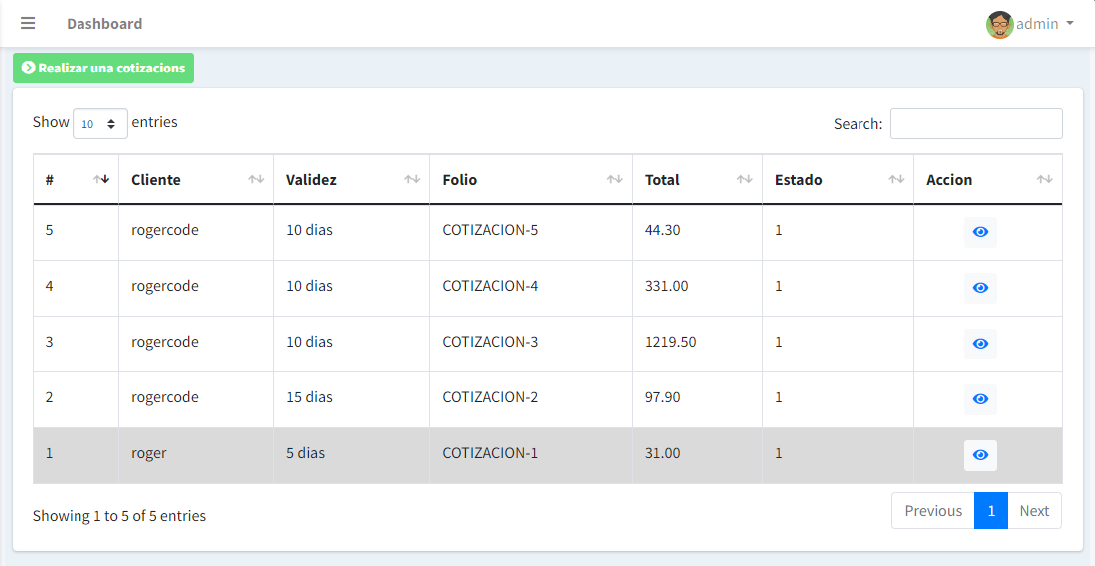1095x566 pixels.
Task: Go to the Dashboard menu item
Action: pyautogui.click(x=104, y=24)
